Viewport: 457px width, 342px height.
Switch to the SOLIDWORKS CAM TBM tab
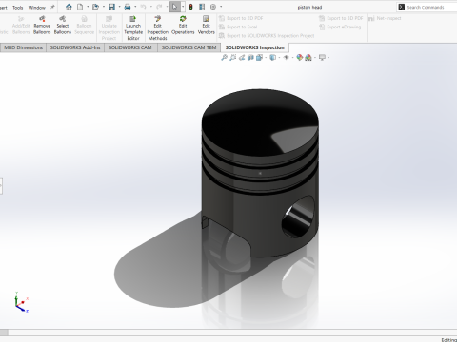[x=189, y=47]
